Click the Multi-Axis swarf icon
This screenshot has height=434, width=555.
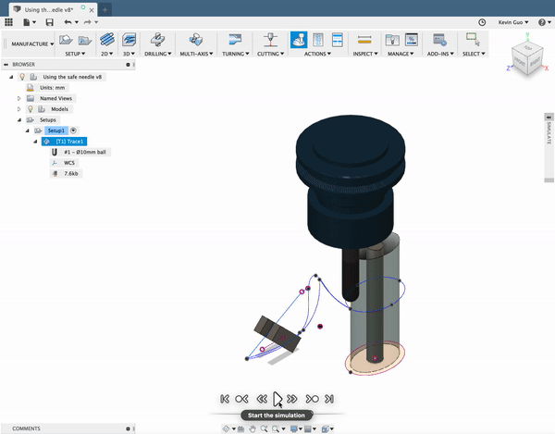(x=196, y=39)
